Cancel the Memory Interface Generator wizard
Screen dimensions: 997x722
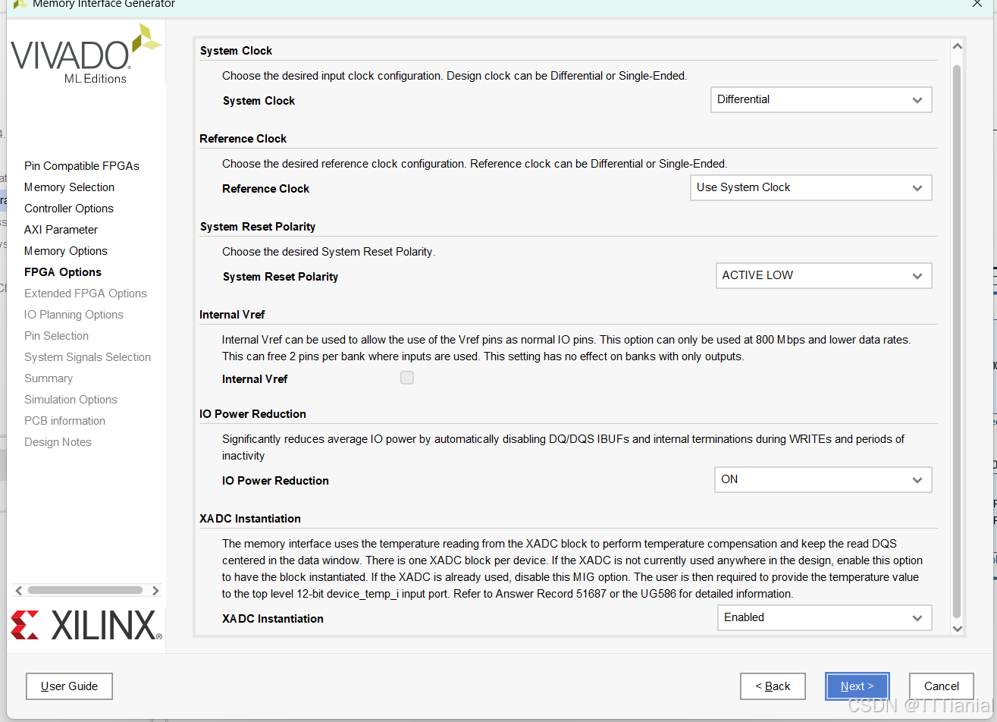[941, 686]
